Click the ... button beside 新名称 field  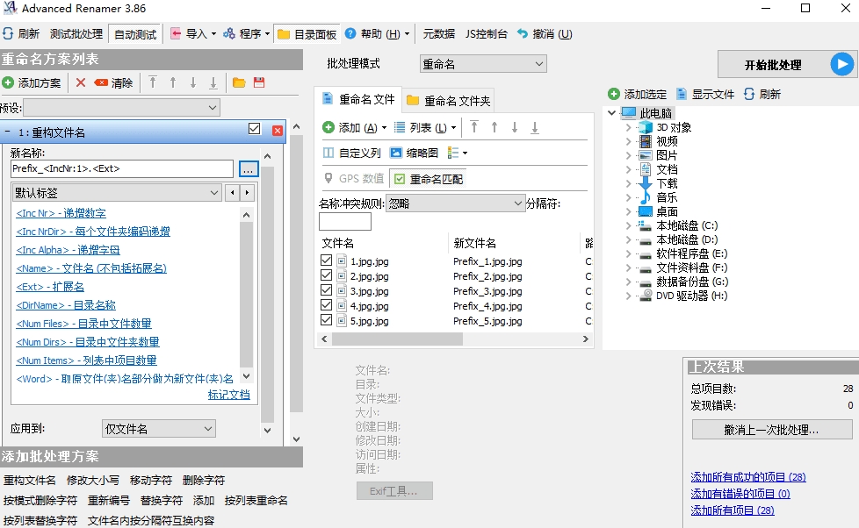(249, 168)
